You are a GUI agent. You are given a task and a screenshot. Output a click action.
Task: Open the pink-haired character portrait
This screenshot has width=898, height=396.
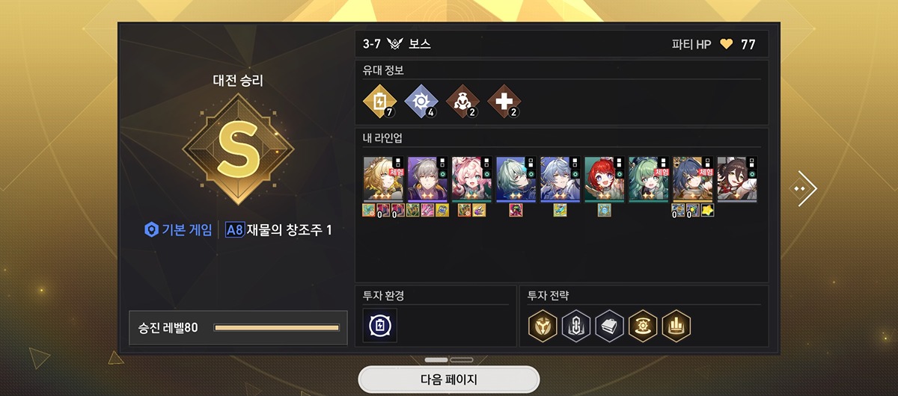[x=471, y=179]
